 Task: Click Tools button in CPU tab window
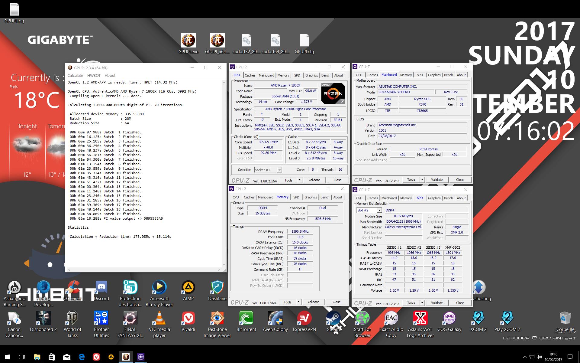pos(288,180)
